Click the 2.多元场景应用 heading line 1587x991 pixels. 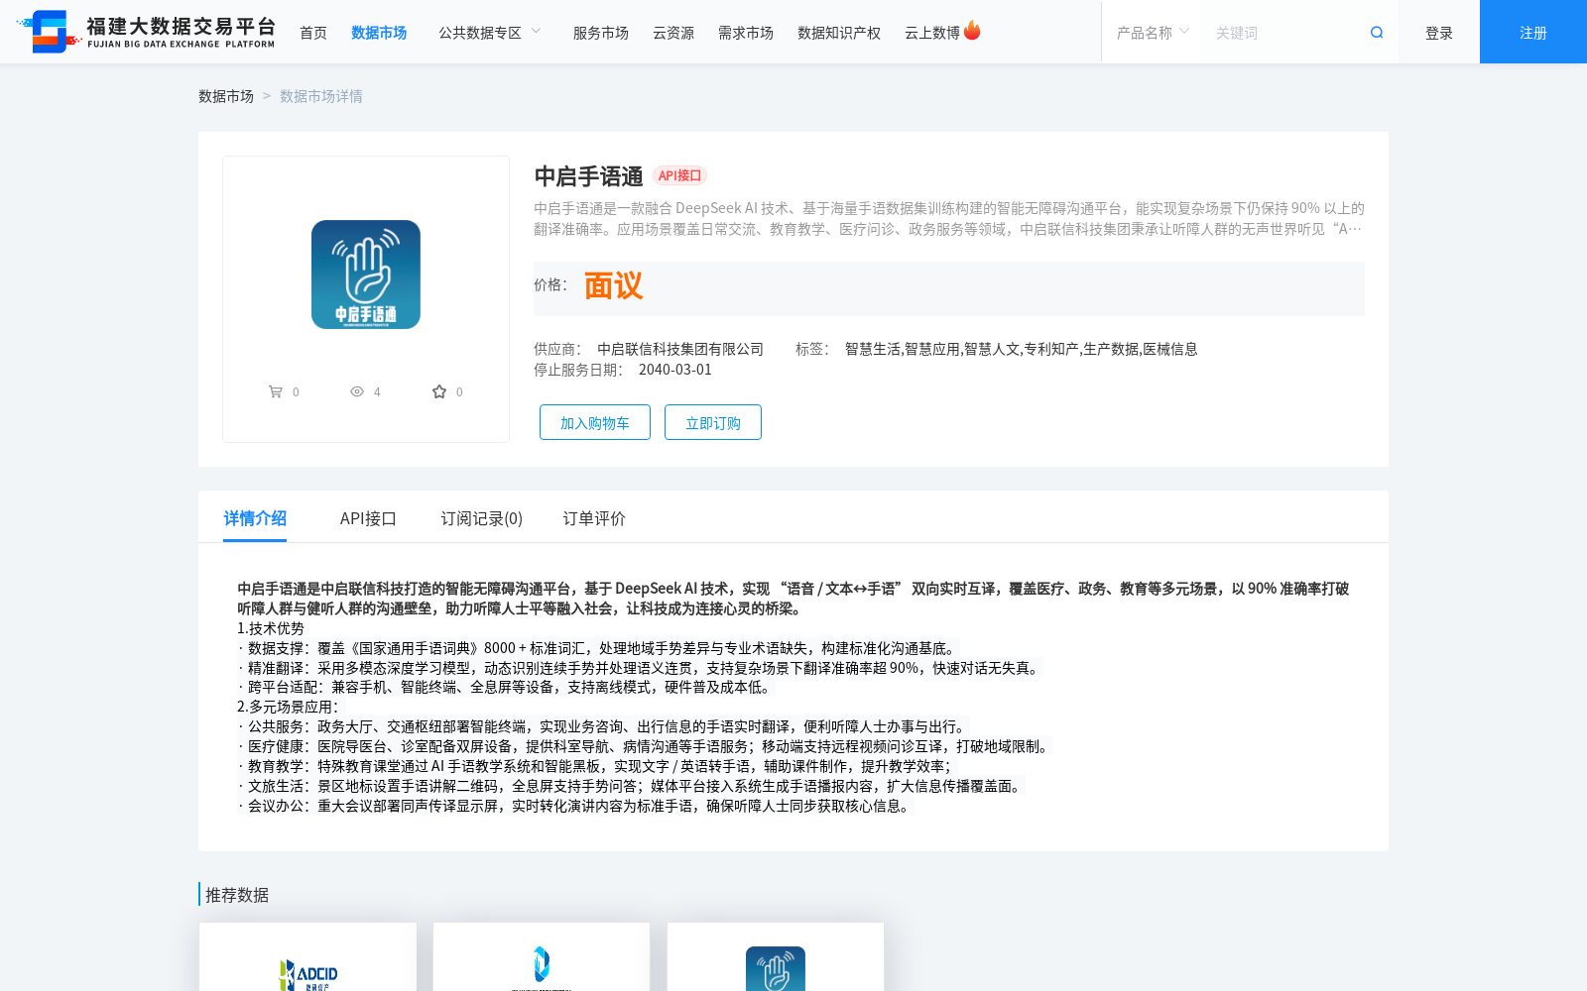click(x=288, y=707)
